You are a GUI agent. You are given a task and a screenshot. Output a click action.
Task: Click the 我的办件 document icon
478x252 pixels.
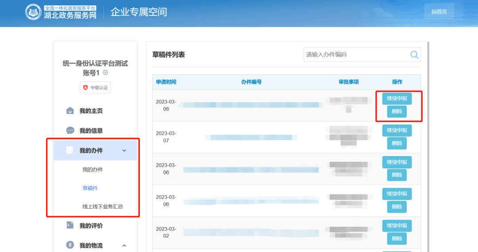70,150
